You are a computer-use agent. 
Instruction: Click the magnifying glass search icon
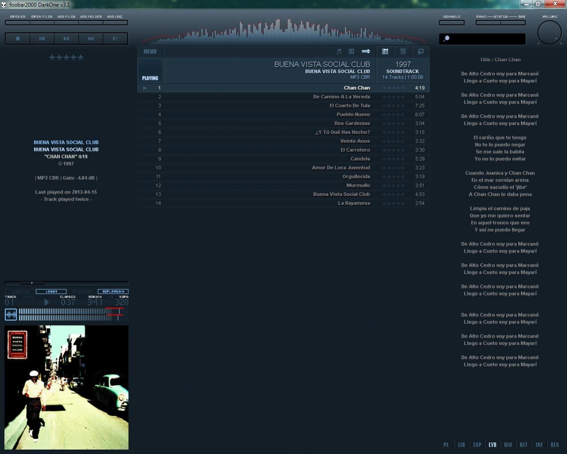[446, 39]
